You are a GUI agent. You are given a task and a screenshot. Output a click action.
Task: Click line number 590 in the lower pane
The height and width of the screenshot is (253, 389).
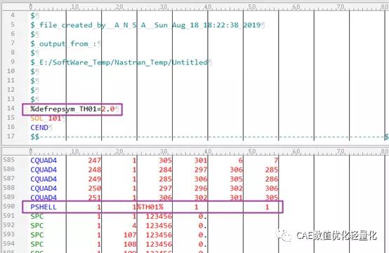coord(9,206)
